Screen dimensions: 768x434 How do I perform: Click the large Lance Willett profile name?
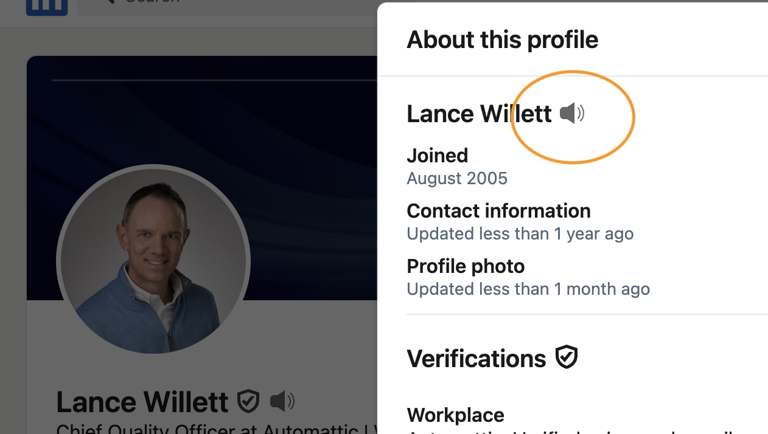coord(142,402)
